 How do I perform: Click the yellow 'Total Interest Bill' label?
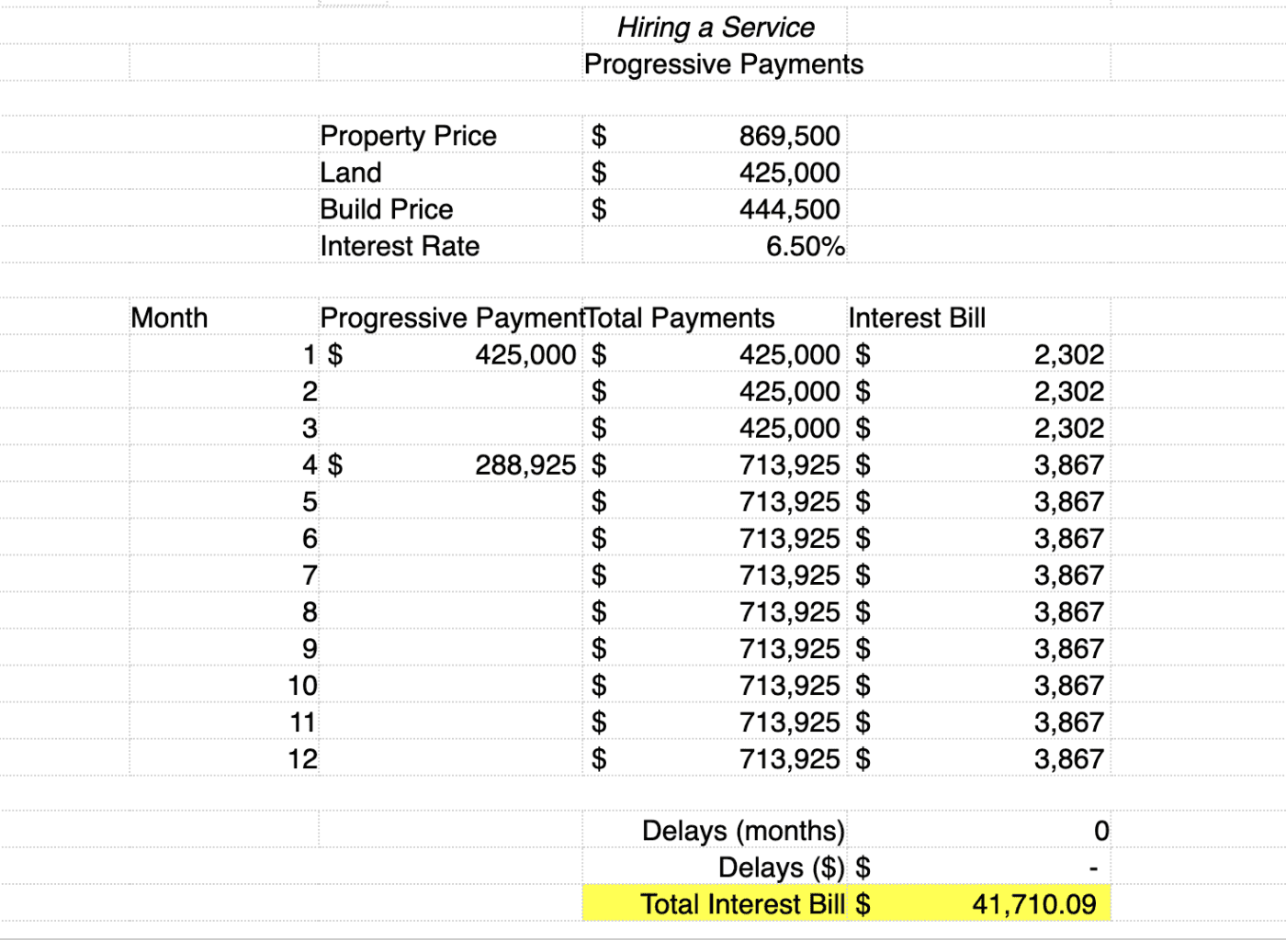(741, 904)
